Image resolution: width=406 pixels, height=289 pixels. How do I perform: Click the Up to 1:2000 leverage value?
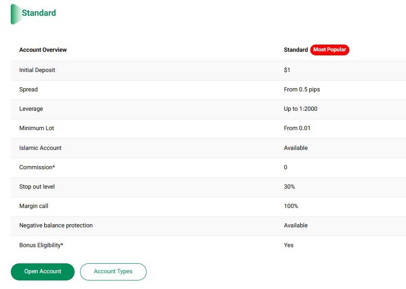[300, 109]
